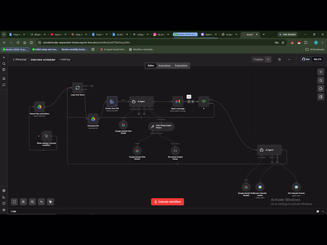Click the tidy up workflow icon
327x245 pixels.
pos(50,202)
